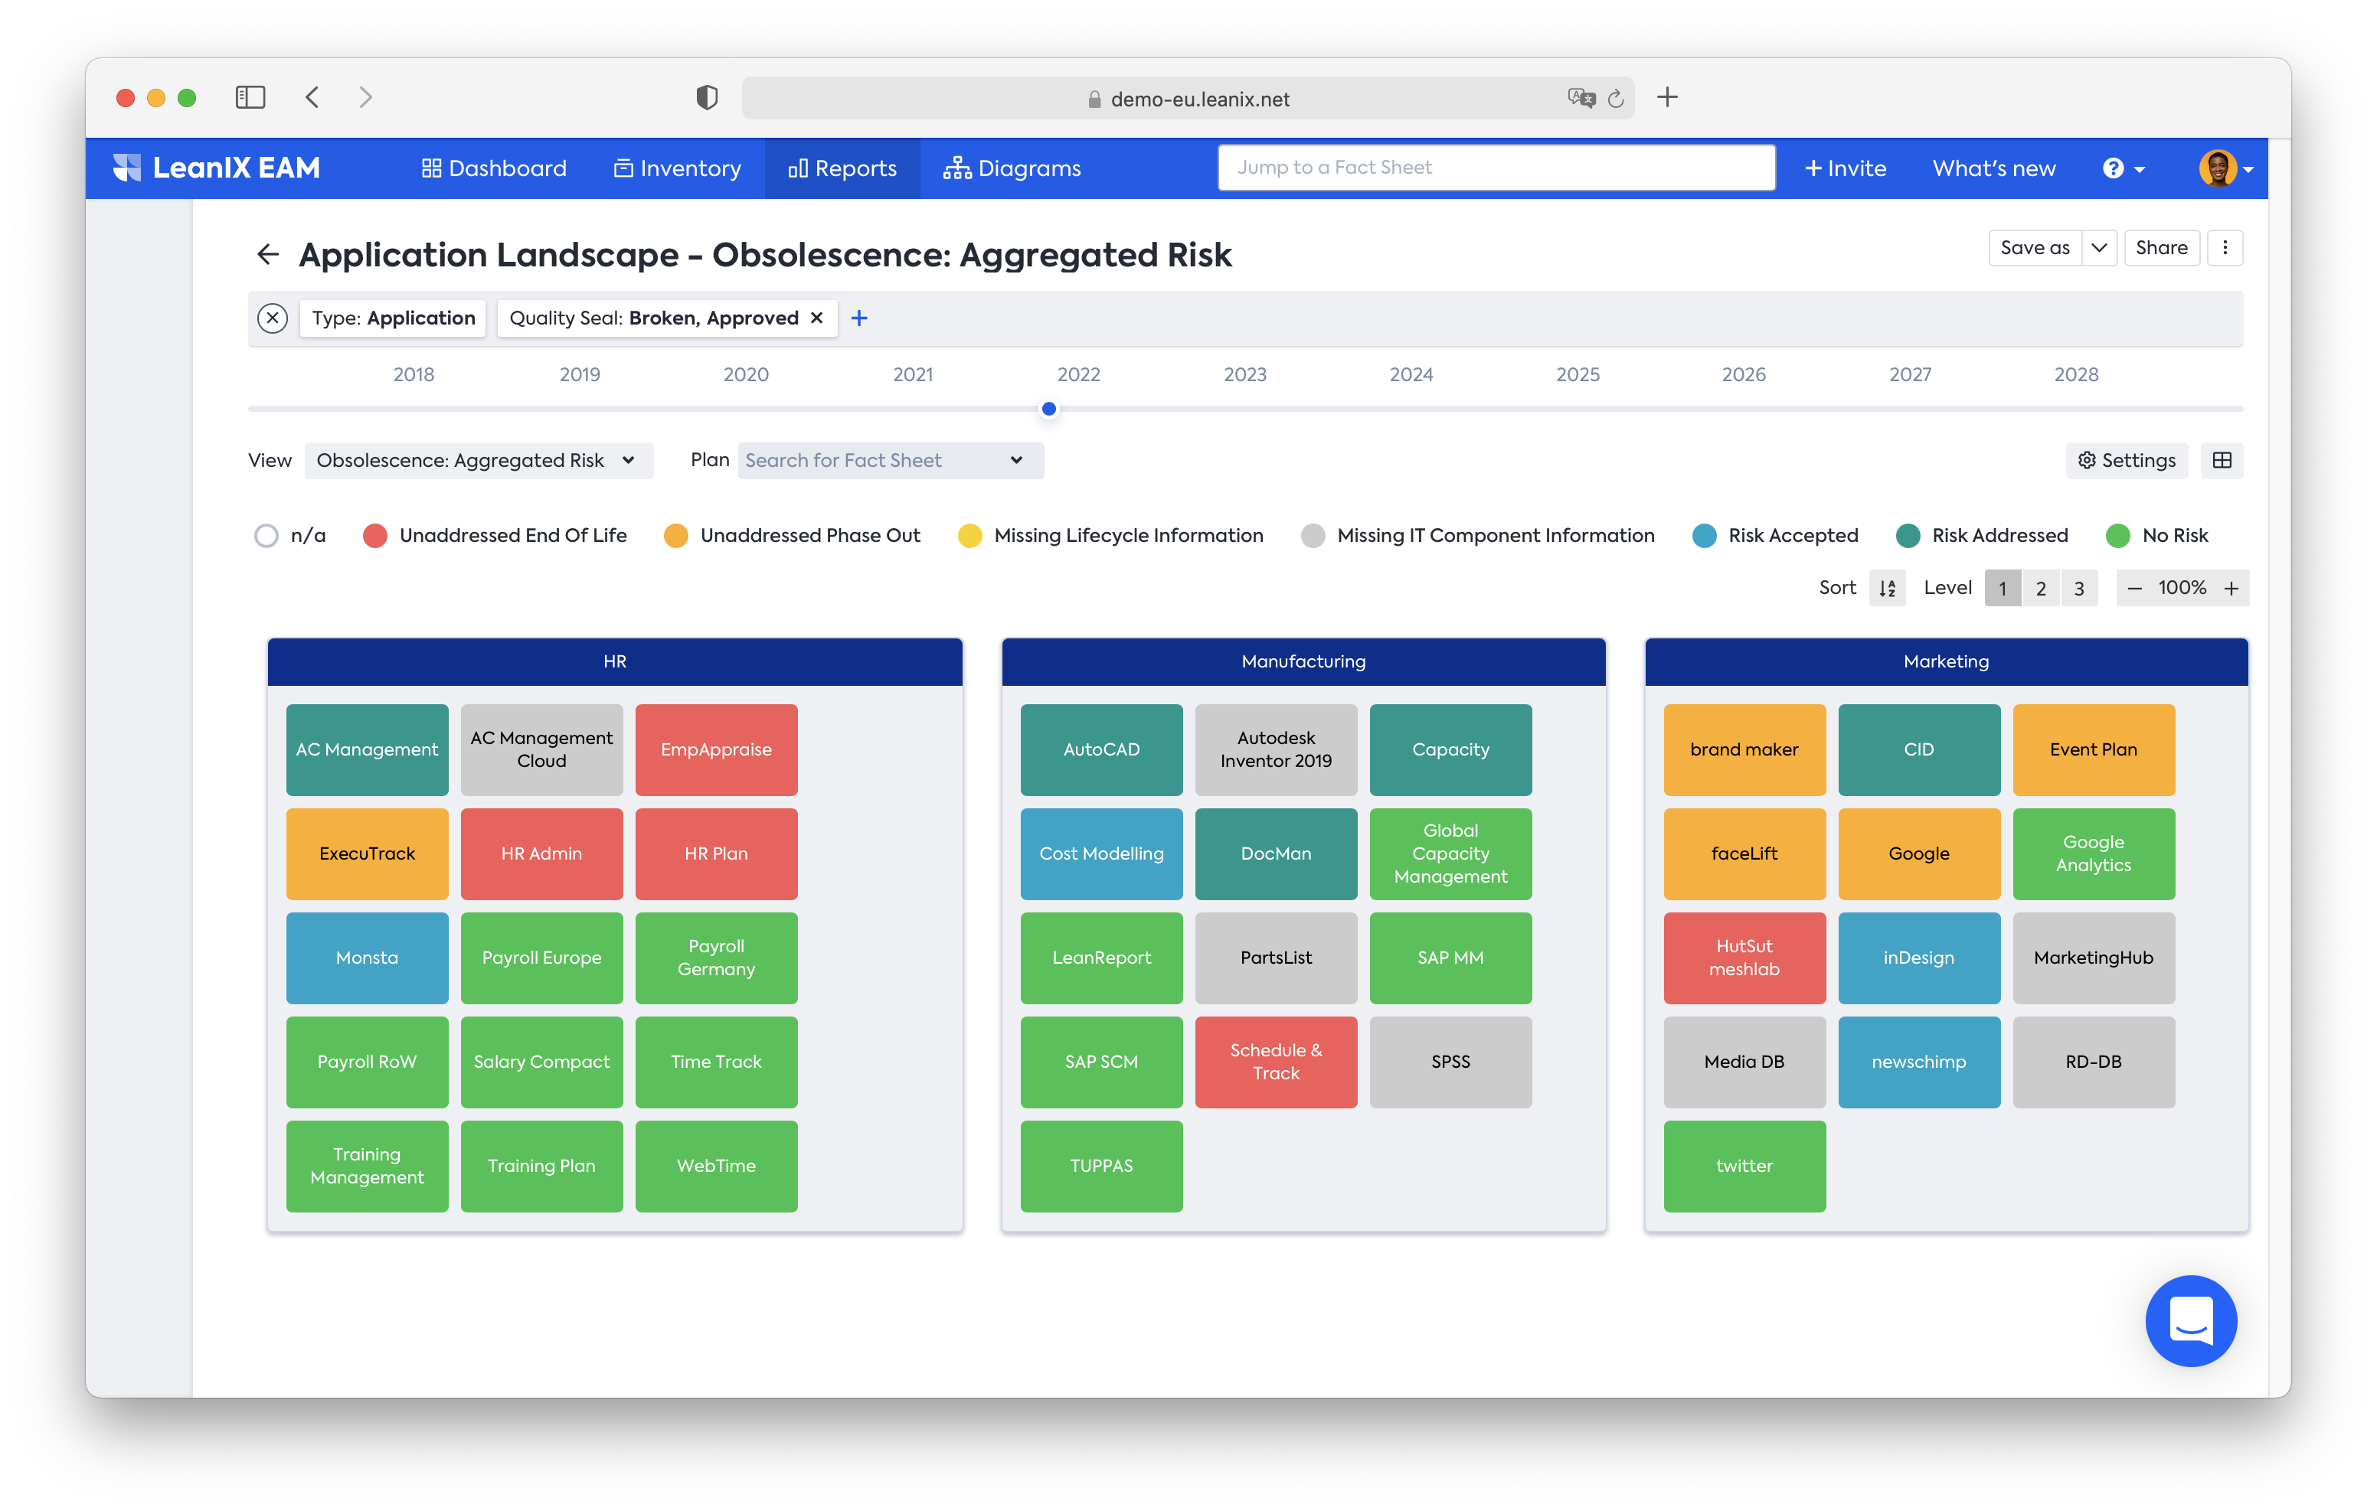Click the Sort order icon
The width and height of the screenshot is (2377, 1511).
[1886, 587]
